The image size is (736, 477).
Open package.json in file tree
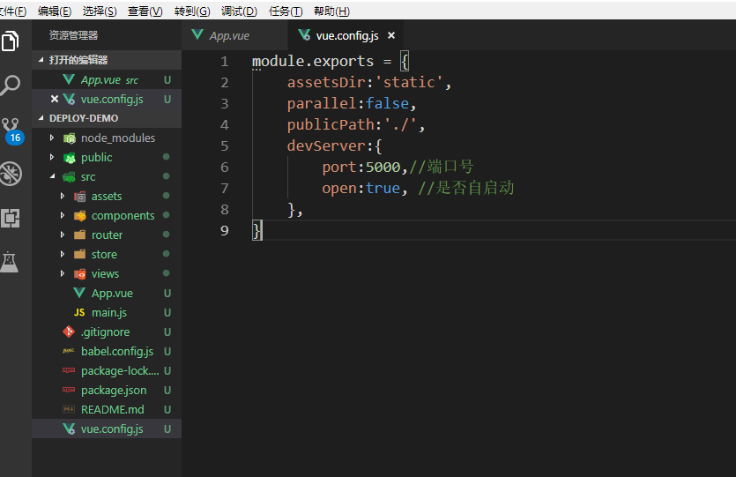click(x=107, y=390)
